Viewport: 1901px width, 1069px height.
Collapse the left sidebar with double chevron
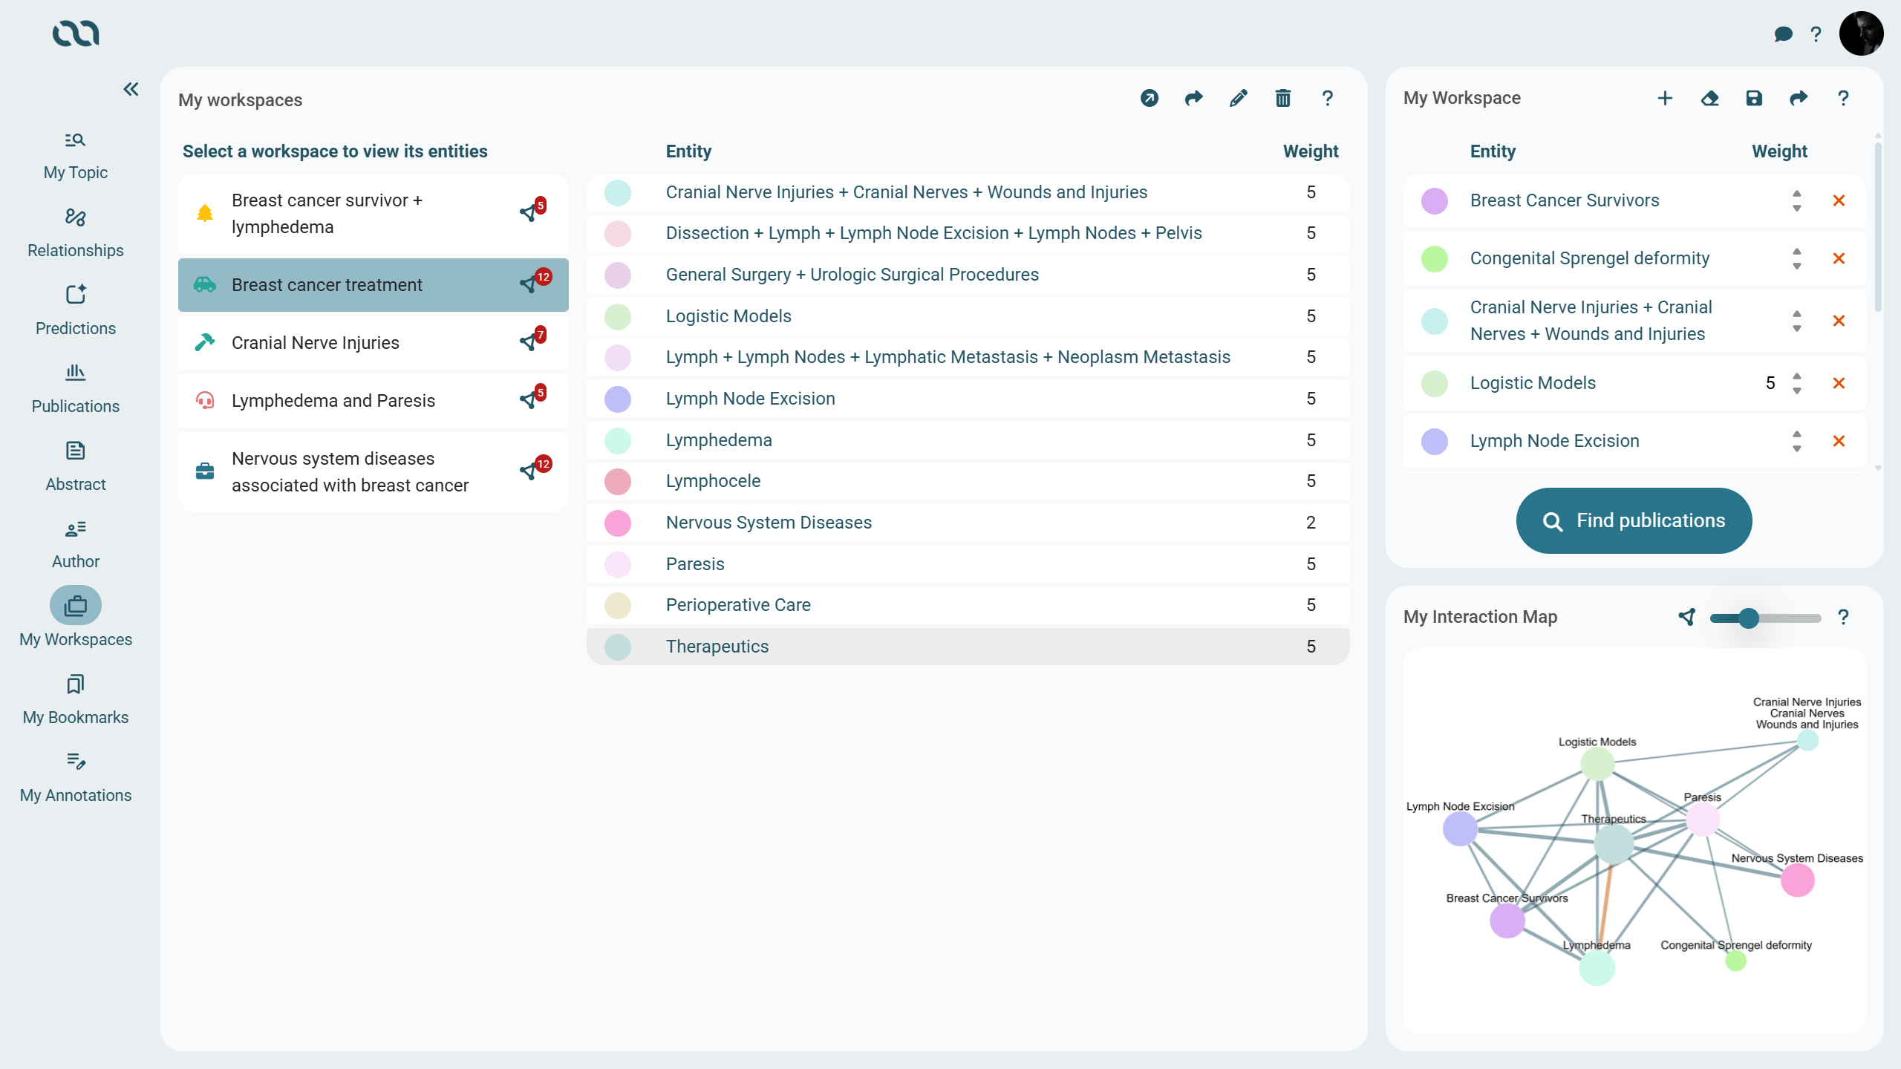click(x=131, y=89)
